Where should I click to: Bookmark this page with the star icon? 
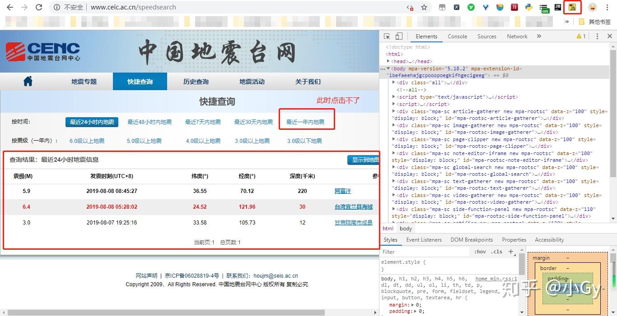click(424, 7)
